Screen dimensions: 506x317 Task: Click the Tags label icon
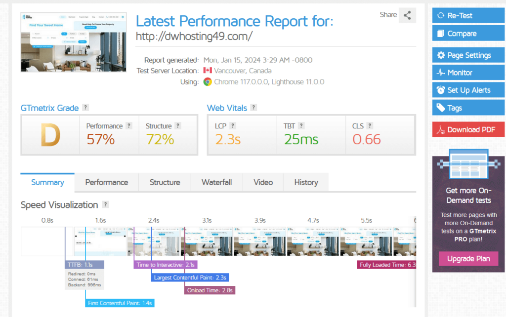click(x=440, y=107)
